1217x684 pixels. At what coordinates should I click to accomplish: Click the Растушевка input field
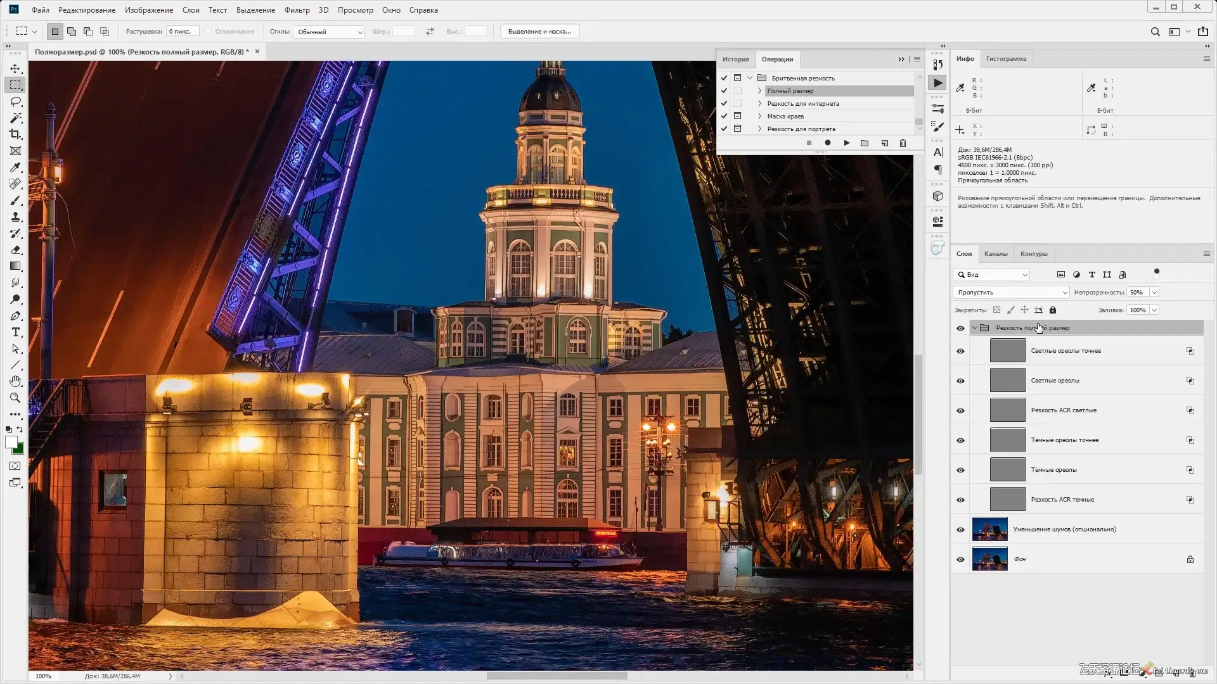(182, 32)
